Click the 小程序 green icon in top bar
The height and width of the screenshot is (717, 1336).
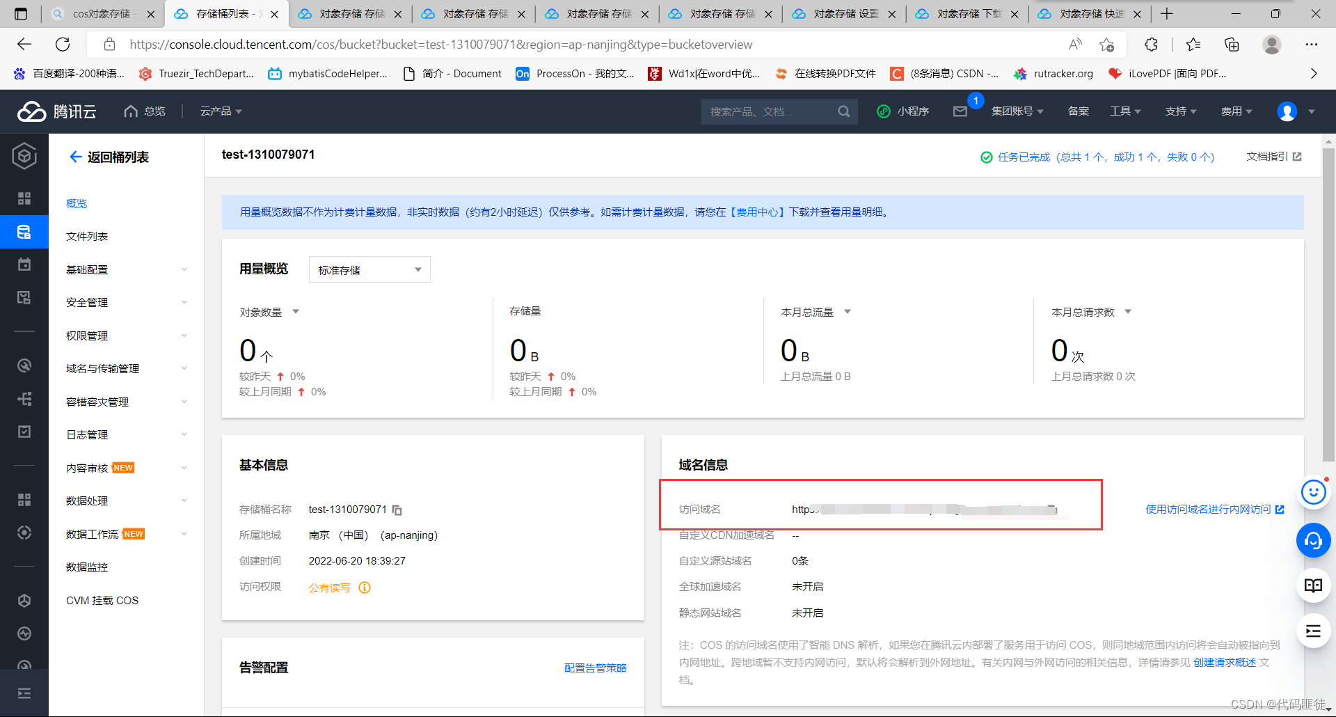[x=883, y=111]
